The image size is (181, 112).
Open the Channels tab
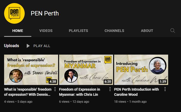[114, 31]
